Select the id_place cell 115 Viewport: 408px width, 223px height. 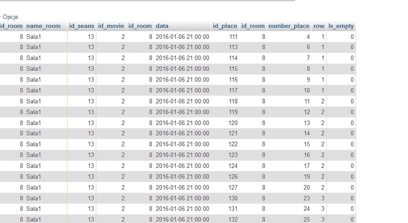(x=233, y=69)
